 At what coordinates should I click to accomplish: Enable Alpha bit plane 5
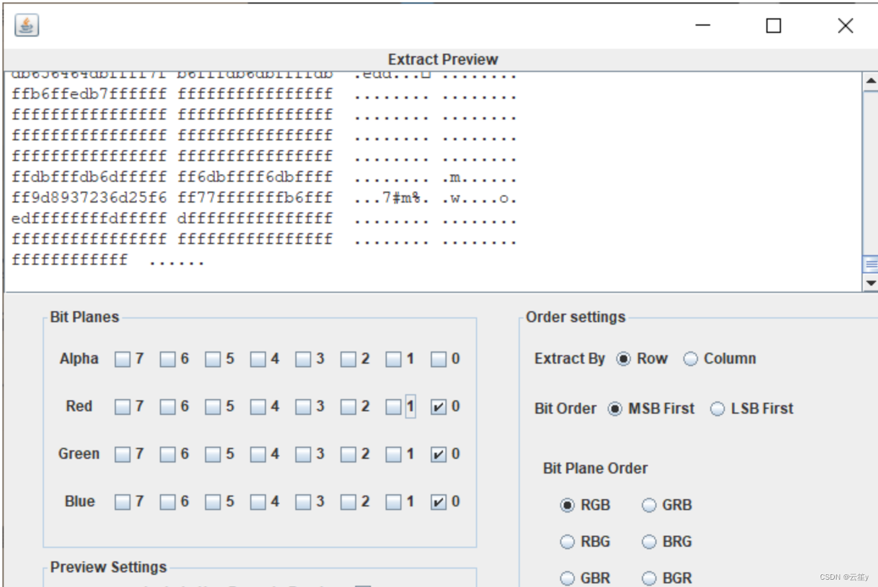[x=213, y=359]
